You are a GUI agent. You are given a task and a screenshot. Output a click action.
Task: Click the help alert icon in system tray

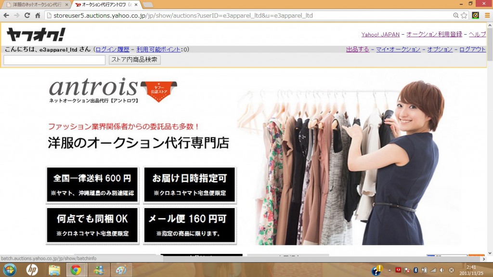coord(376,270)
